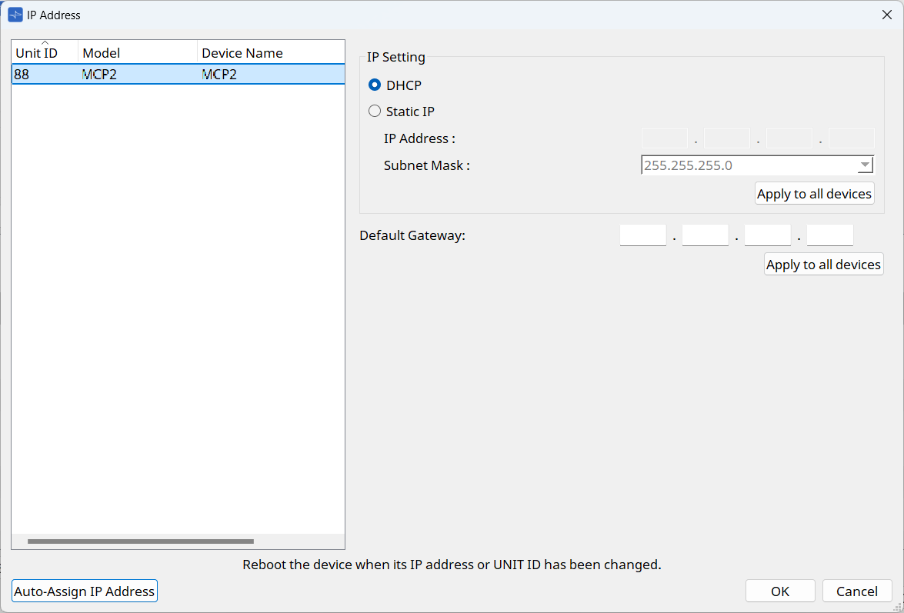Click the first IP Address octet field
Viewport: 904px width, 613px height.
(665, 138)
